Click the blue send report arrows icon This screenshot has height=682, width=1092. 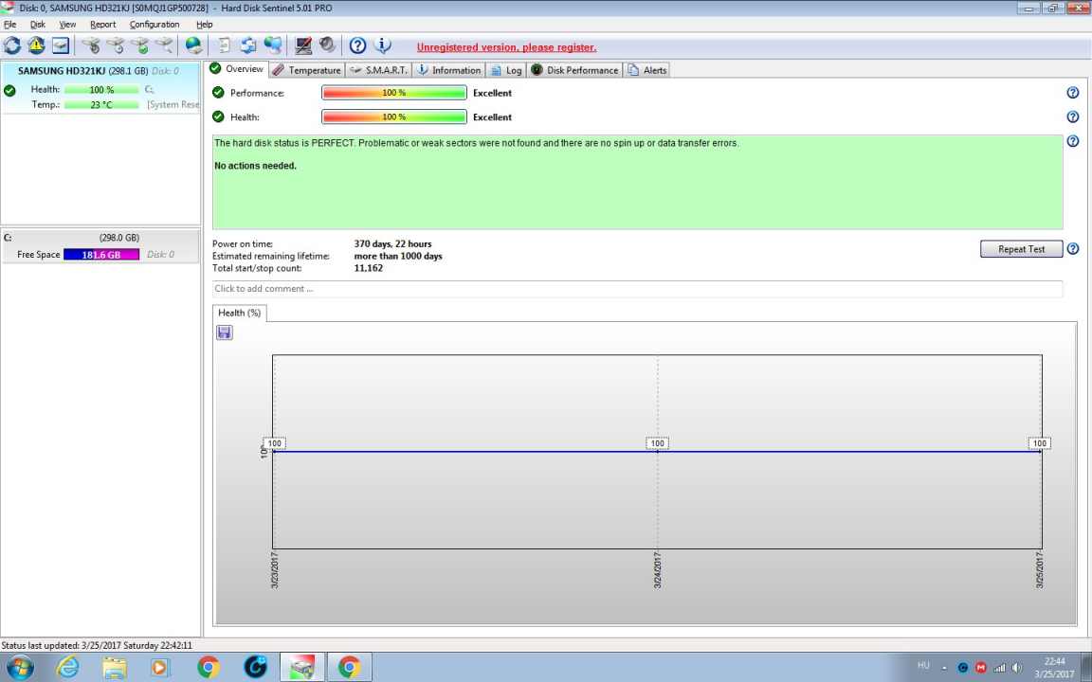248,45
